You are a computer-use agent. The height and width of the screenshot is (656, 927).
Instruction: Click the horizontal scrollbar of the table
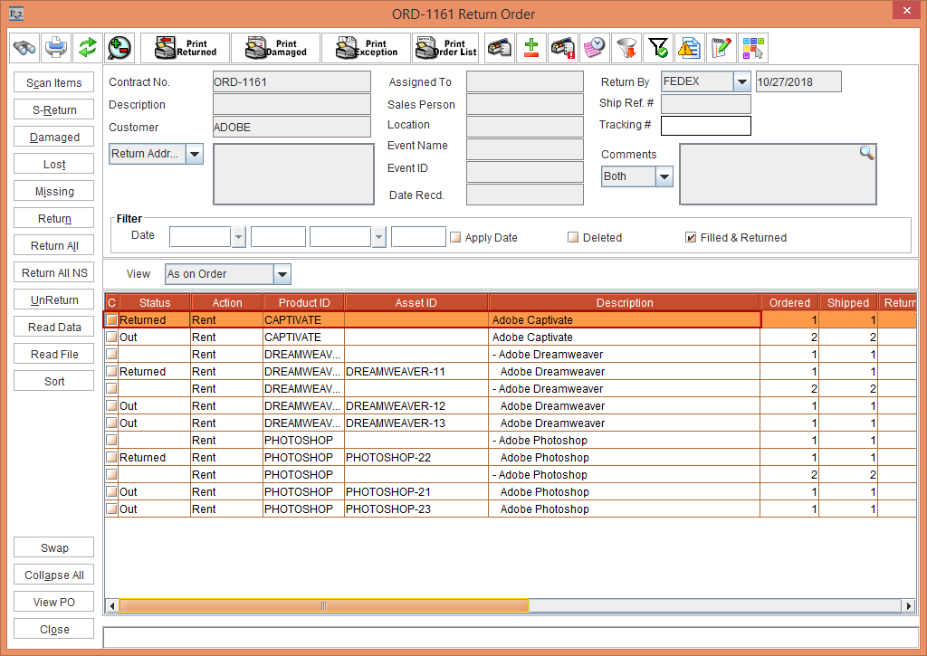[323, 605]
